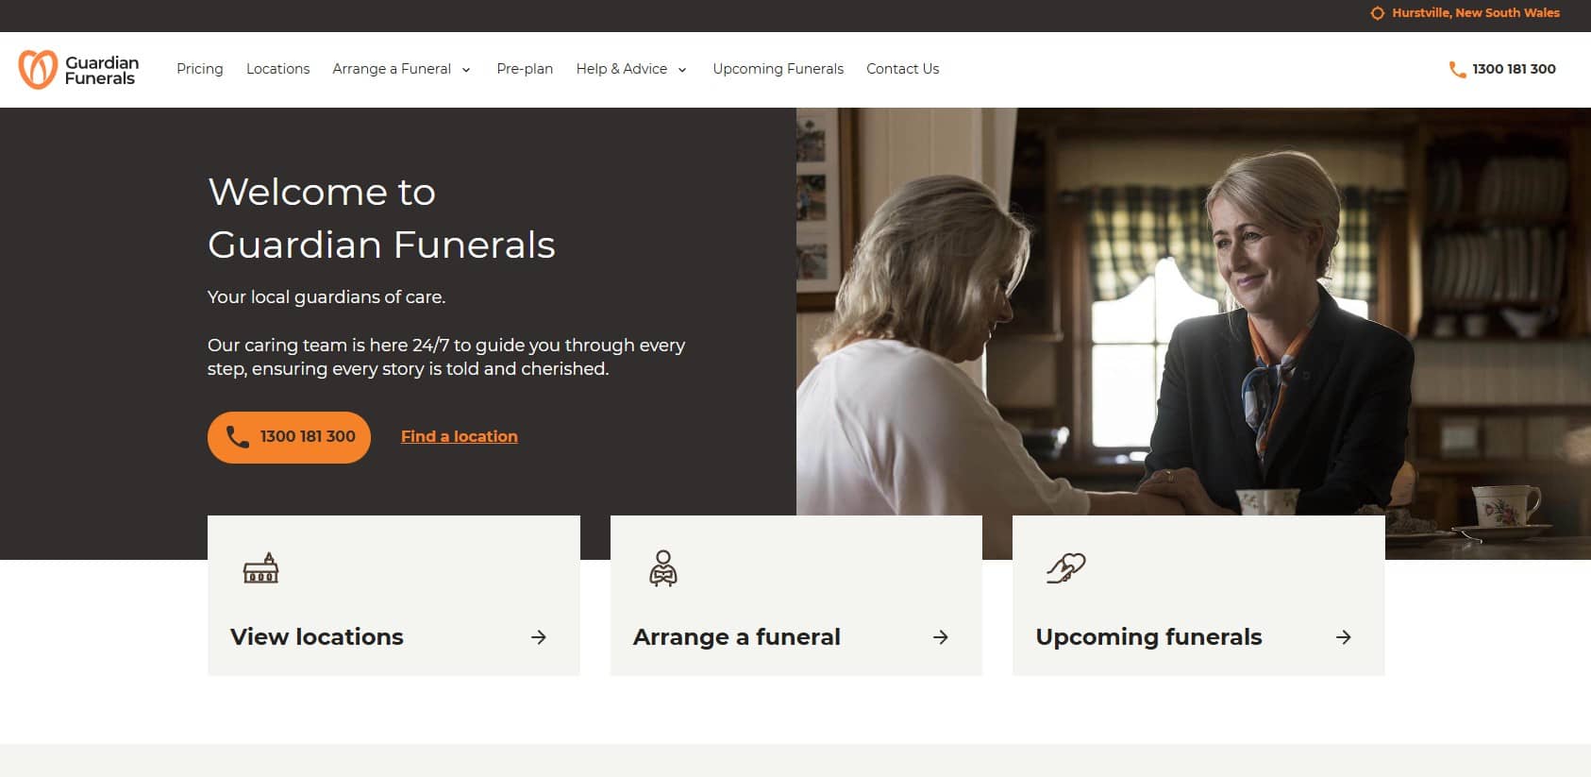Click the arrow beside View locations
Viewport: 1591px width, 777px height.
539,637
